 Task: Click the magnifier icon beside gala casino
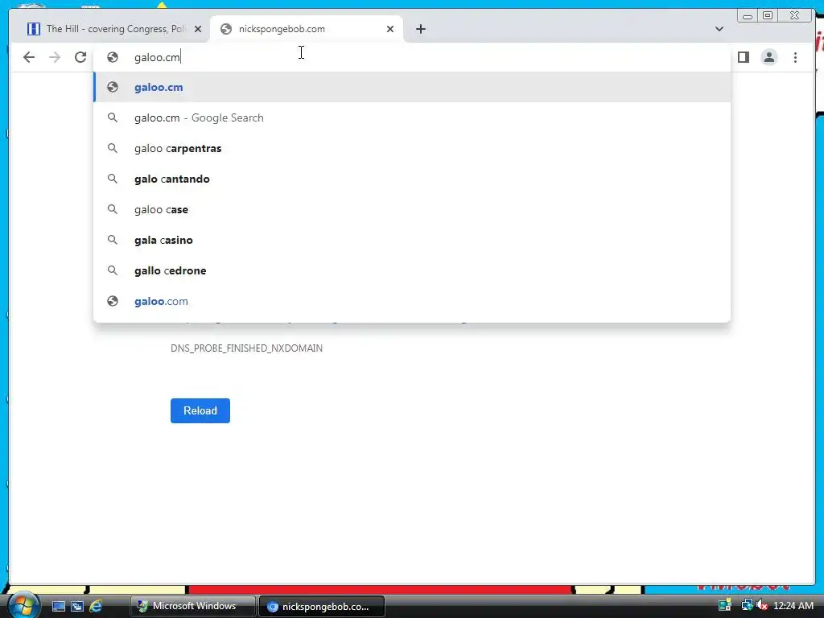tap(113, 240)
